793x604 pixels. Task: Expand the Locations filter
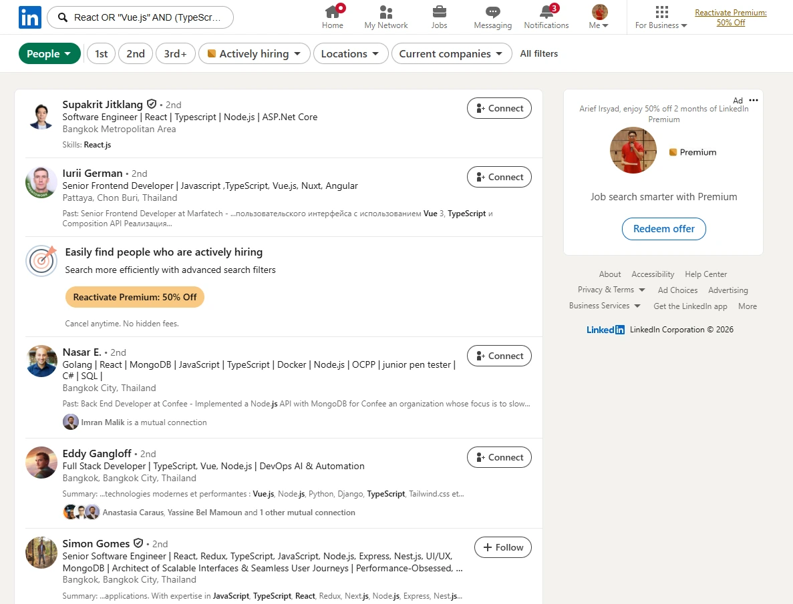[351, 53]
